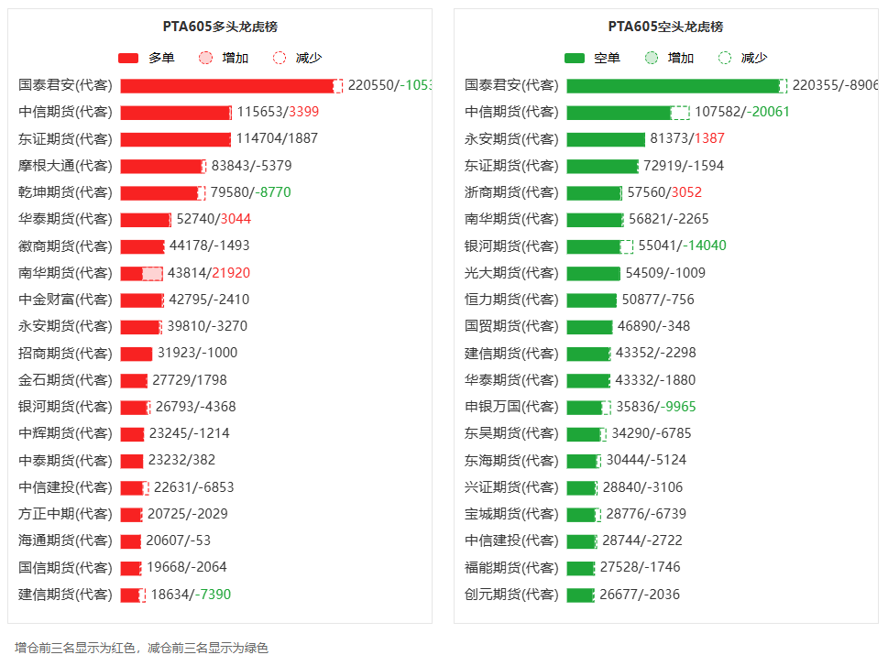
Task: Click 永安期货(代客) label in the short chart
Action: 511,139
